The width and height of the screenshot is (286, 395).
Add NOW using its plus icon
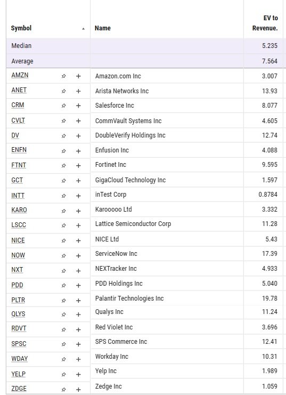click(x=78, y=256)
